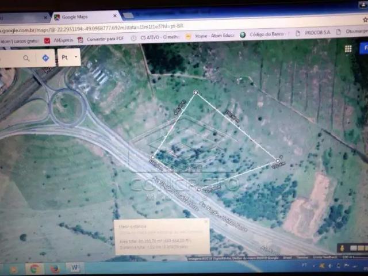Click the left measurement point near the road
The width and height of the screenshot is (368, 276).
click(x=152, y=158)
